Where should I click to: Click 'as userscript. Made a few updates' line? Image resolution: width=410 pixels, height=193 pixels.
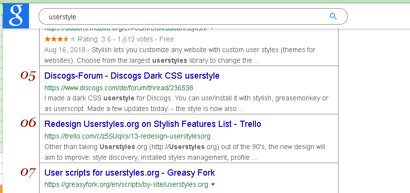pyautogui.click(x=144, y=109)
